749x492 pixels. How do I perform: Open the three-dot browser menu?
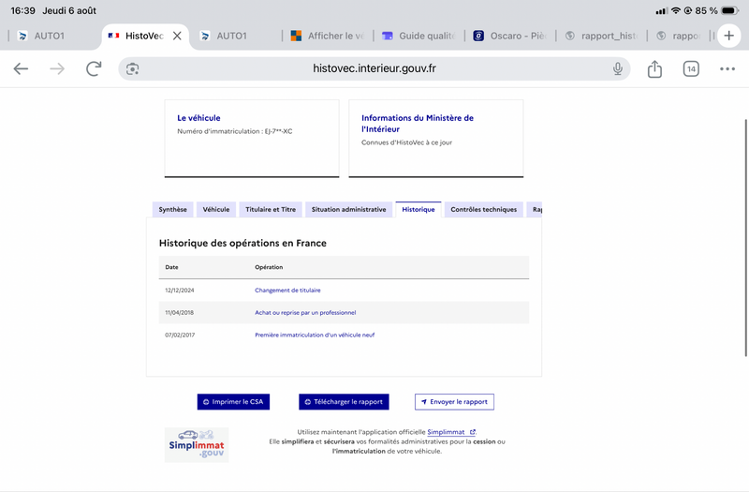727,68
